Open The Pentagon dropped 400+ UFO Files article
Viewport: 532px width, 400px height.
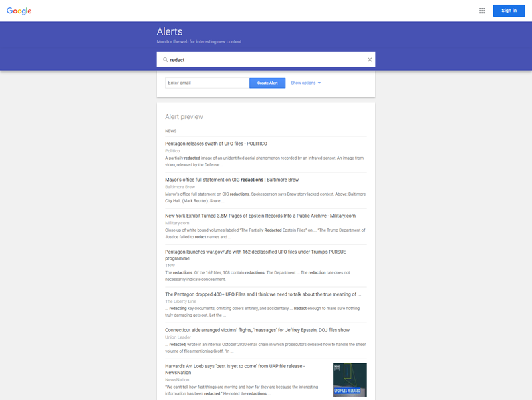click(x=263, y=294)
